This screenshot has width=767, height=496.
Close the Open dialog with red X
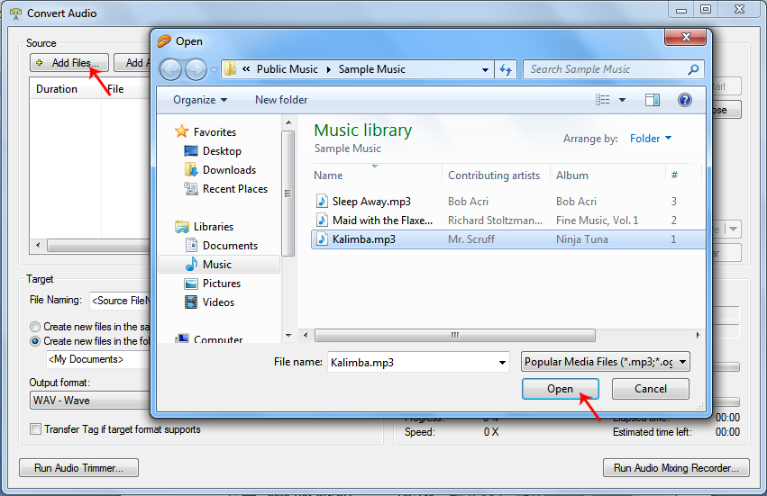coord(685,37)
